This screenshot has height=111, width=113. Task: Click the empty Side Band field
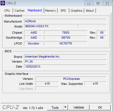(47, 88)
